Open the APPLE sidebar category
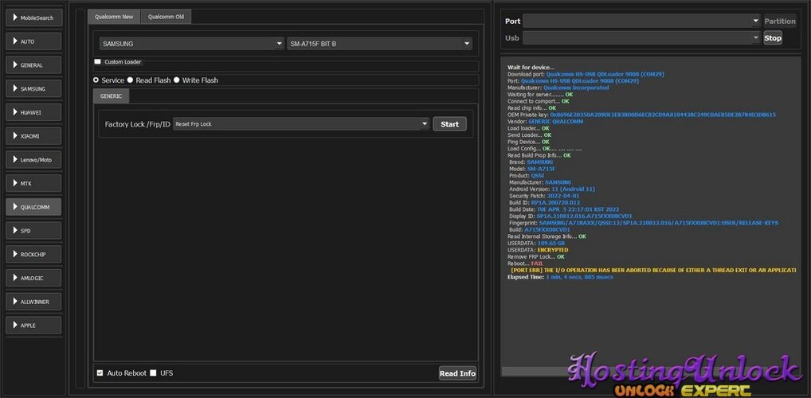Image resolution: width=811 pixels, height=398 pixels. pos(33,325)
